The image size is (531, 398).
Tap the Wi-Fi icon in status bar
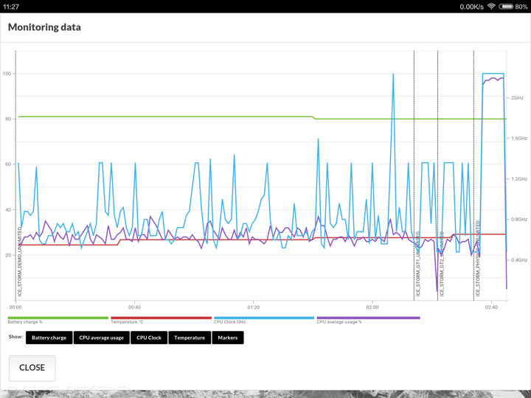[x=491, y=7]
